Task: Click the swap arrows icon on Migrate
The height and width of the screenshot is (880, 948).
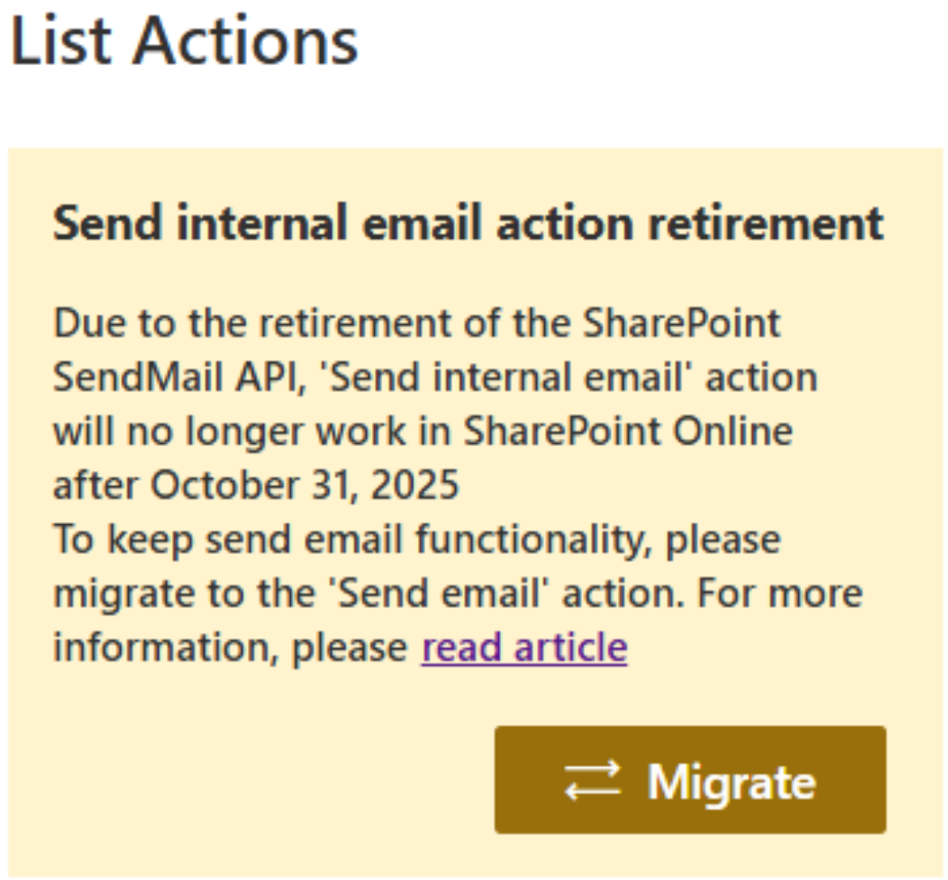Action: click(x=593, y=780)
